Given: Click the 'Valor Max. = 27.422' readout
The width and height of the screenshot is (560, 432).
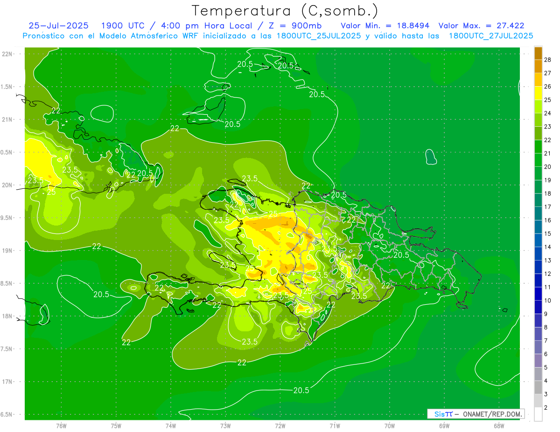Looking at the screenshot, I should tap(482, 26).
